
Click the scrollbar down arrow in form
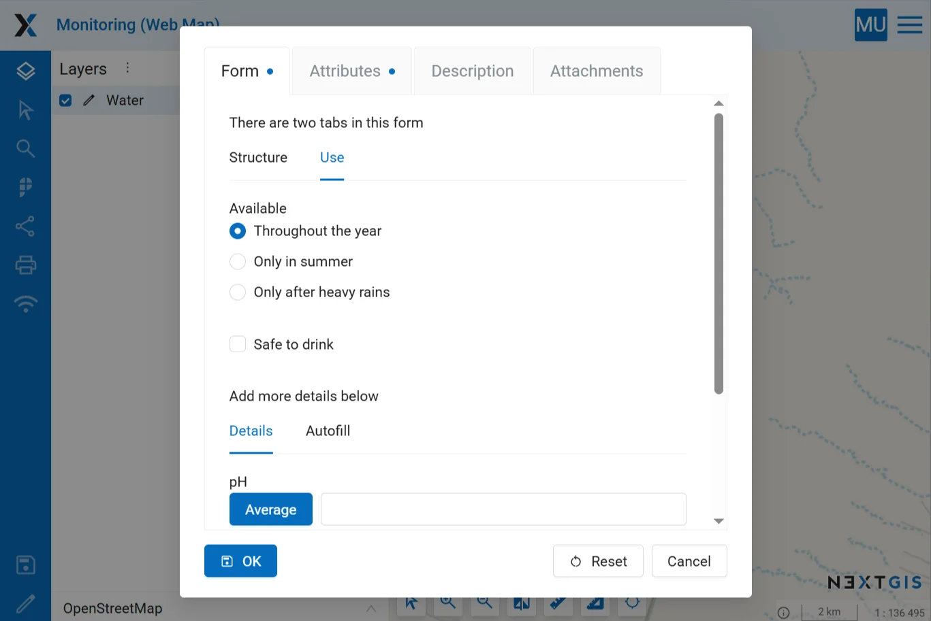(719, 521)
